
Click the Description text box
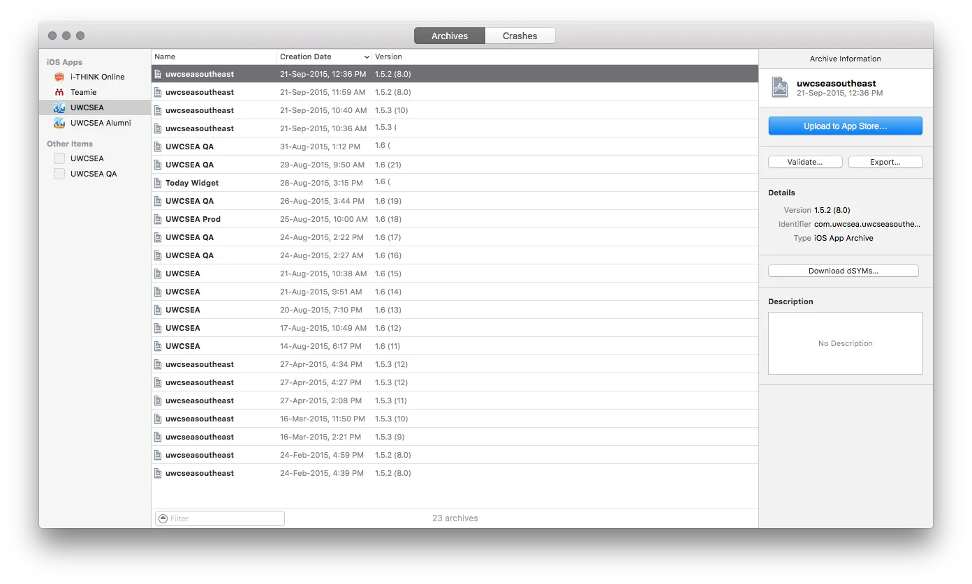coord(846,343)
